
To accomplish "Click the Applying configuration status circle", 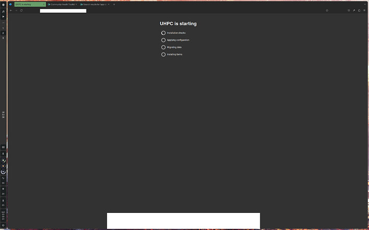I will [x=164, y=40].
